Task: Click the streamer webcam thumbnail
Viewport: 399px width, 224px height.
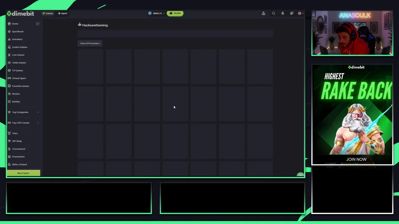Action: coord(352,33)
